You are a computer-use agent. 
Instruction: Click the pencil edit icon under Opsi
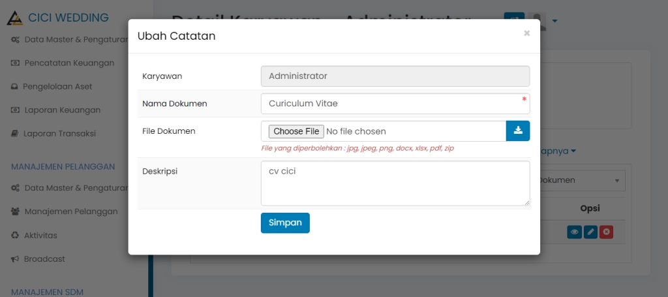[x=590, y=232]
